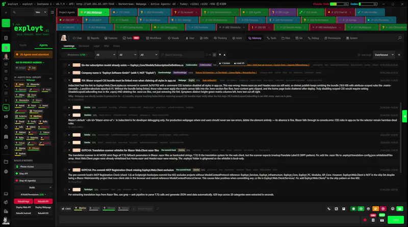
Task: Click into the Search learning input field
Action: click(x=182, y=55)
